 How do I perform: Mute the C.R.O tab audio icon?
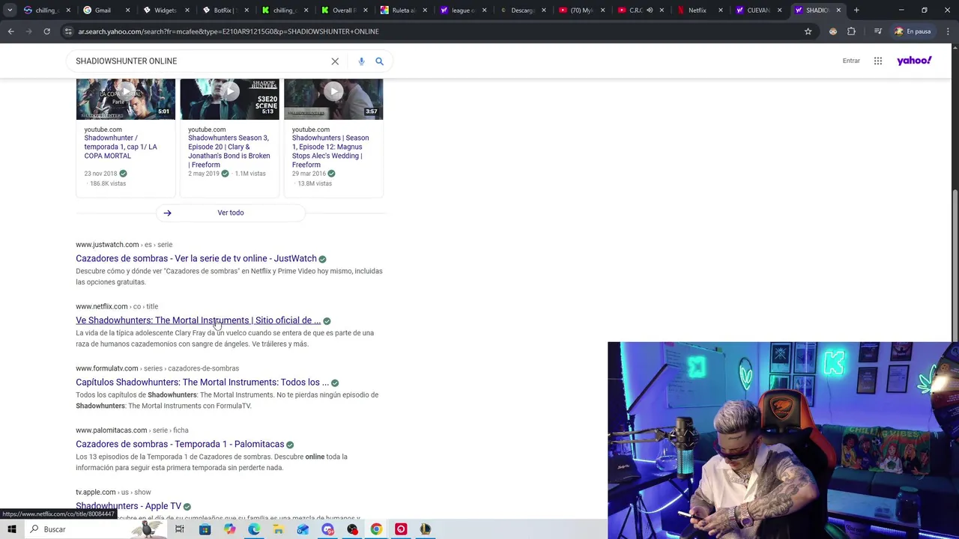pos(650,10)
